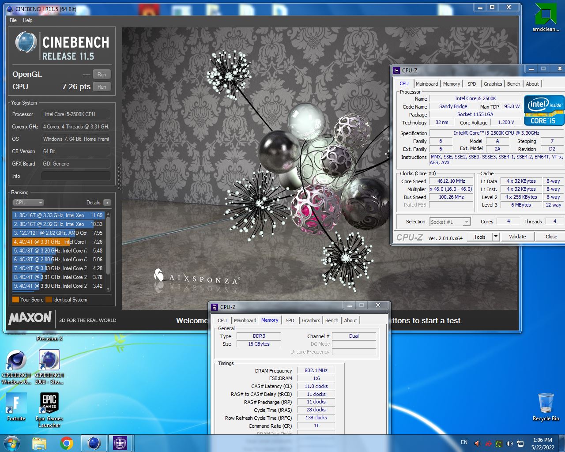Click the DRAM Frequency value 802.1 MHz
565x452 pixels.
point(316,371)
